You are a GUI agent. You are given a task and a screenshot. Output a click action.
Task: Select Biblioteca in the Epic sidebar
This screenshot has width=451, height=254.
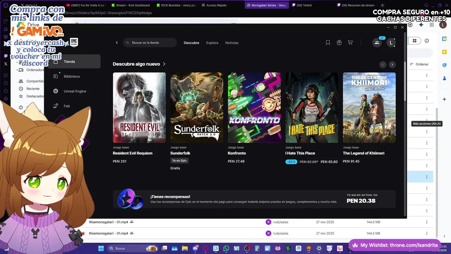[74, 76]
